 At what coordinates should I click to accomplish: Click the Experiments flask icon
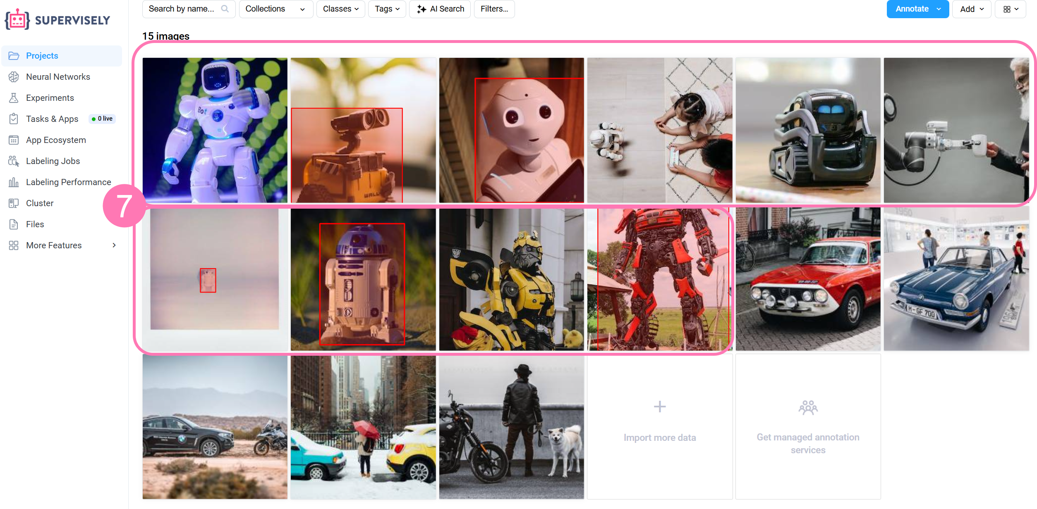click(14, 98)
